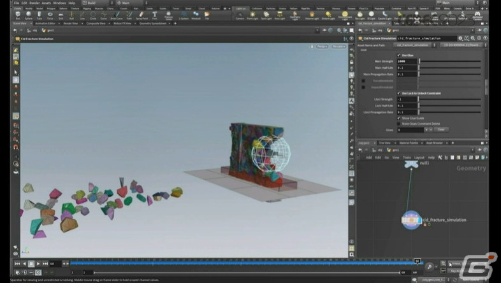Toggle None Glues Constraint Delete checkbox
The height and width of the screenshot is (283, 501).
tap(398, 124)
